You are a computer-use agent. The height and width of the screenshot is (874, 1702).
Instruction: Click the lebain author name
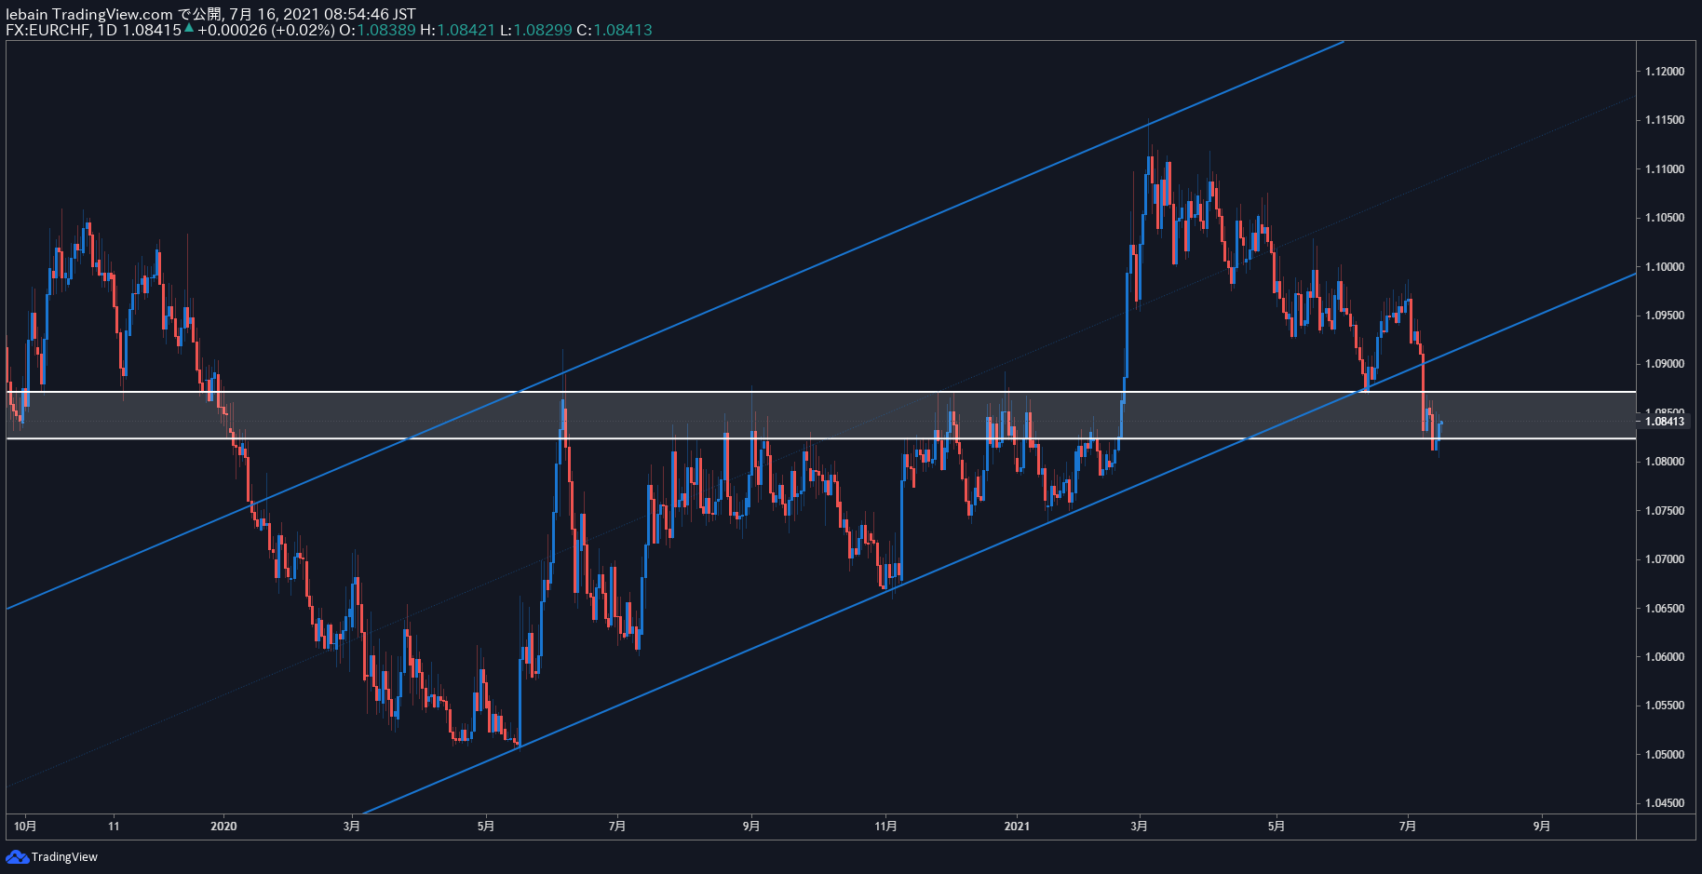26,14
